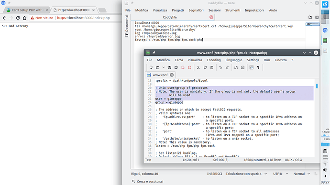Close the www.conf tab in Notepadqq
The height and width of the screenshot is (185, 330).
click(x=172, y=75)
